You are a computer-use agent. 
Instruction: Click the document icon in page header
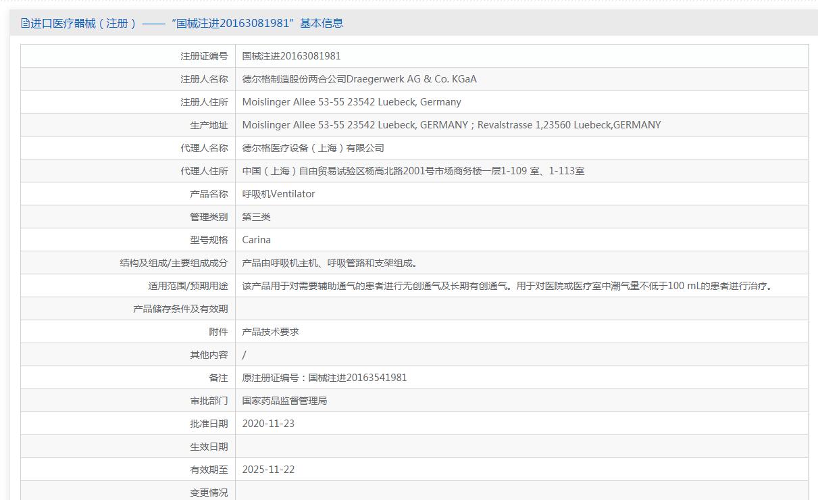26,23
